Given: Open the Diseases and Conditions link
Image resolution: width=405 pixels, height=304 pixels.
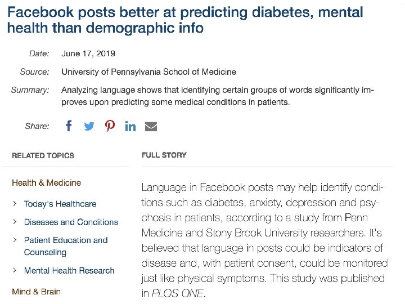Looking at the screenshot, I should (x=71, y=222).
